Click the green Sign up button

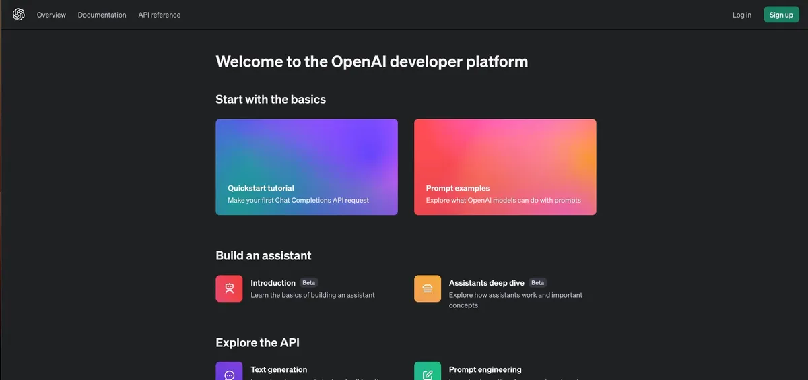pyautogui.click(x=781, y=15)
